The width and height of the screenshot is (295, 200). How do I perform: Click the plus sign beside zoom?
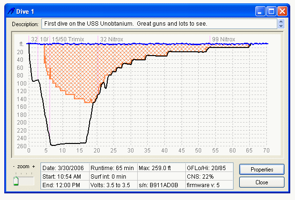(x=33, y=167)
